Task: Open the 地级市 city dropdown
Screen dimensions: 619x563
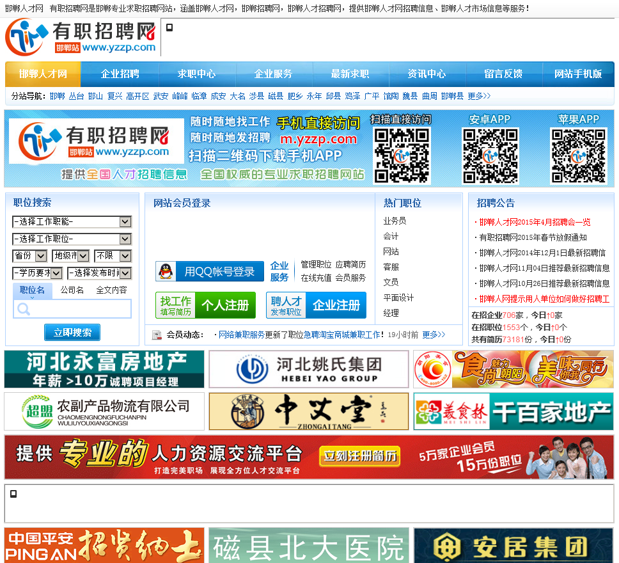Action: click(71, 256)
